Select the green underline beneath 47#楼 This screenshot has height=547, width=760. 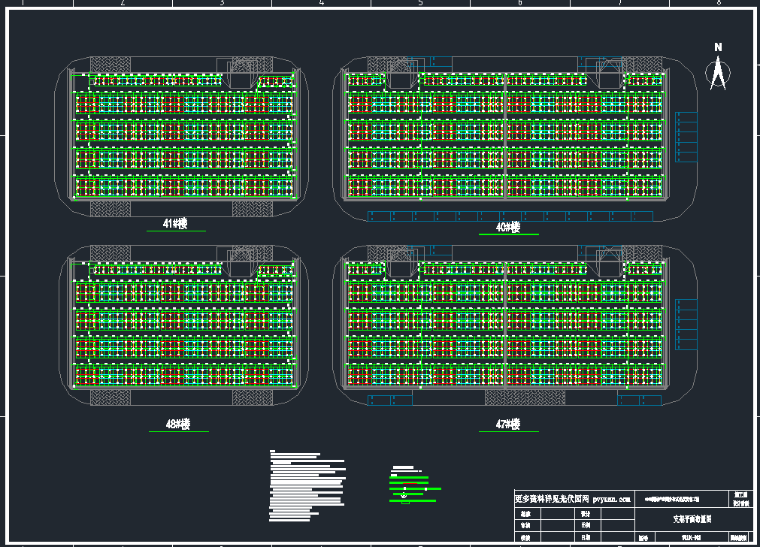click(x=509, y=432)
